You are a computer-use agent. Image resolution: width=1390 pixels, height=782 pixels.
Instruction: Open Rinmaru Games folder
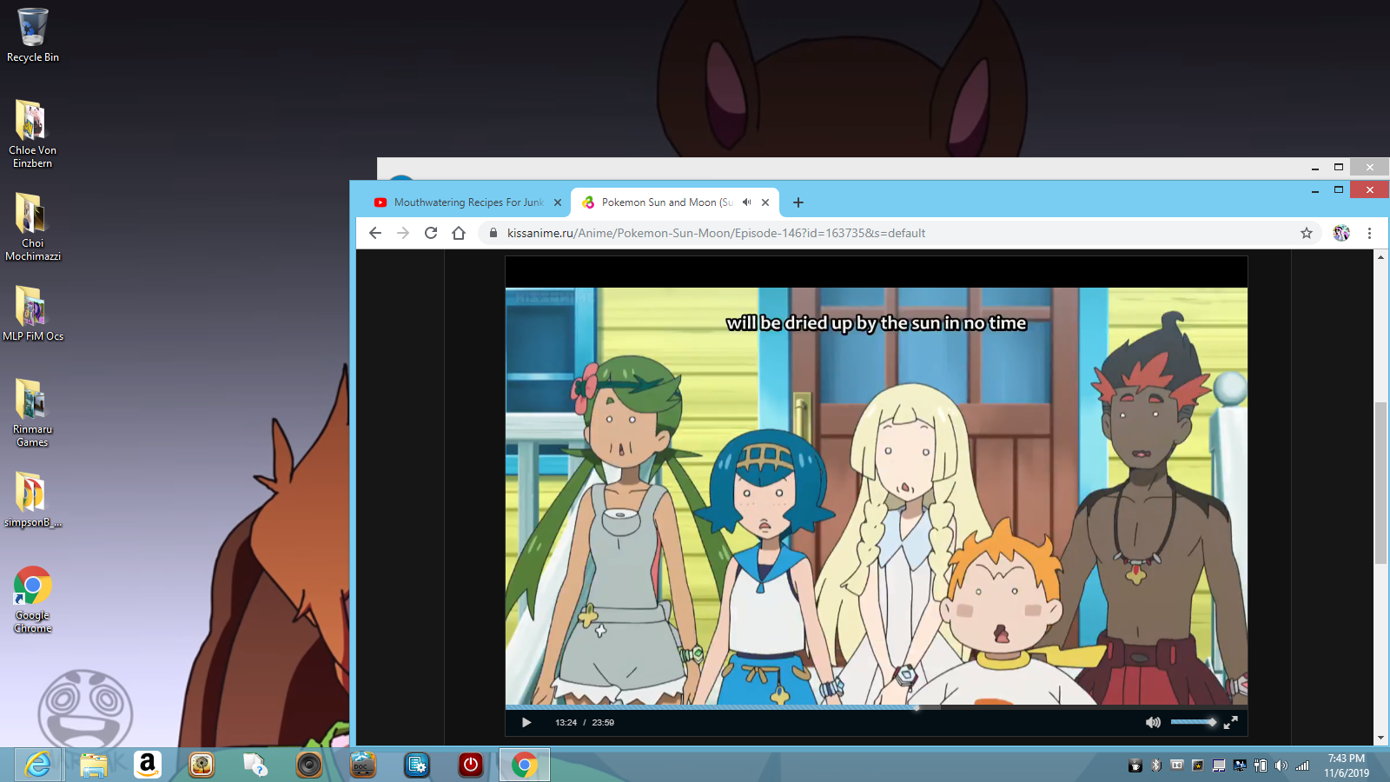point(32,412)
